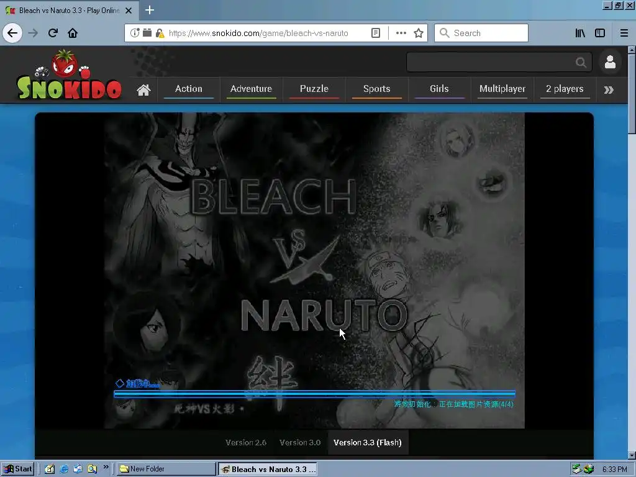
Task: Open the Firefox hamburger menu
Action: click(x=624, y=33)
